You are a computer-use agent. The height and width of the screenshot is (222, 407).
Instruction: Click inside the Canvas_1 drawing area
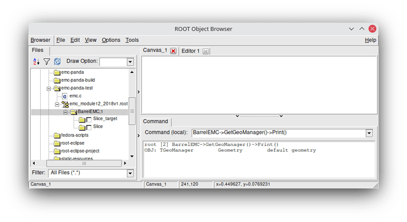point(260,85)
